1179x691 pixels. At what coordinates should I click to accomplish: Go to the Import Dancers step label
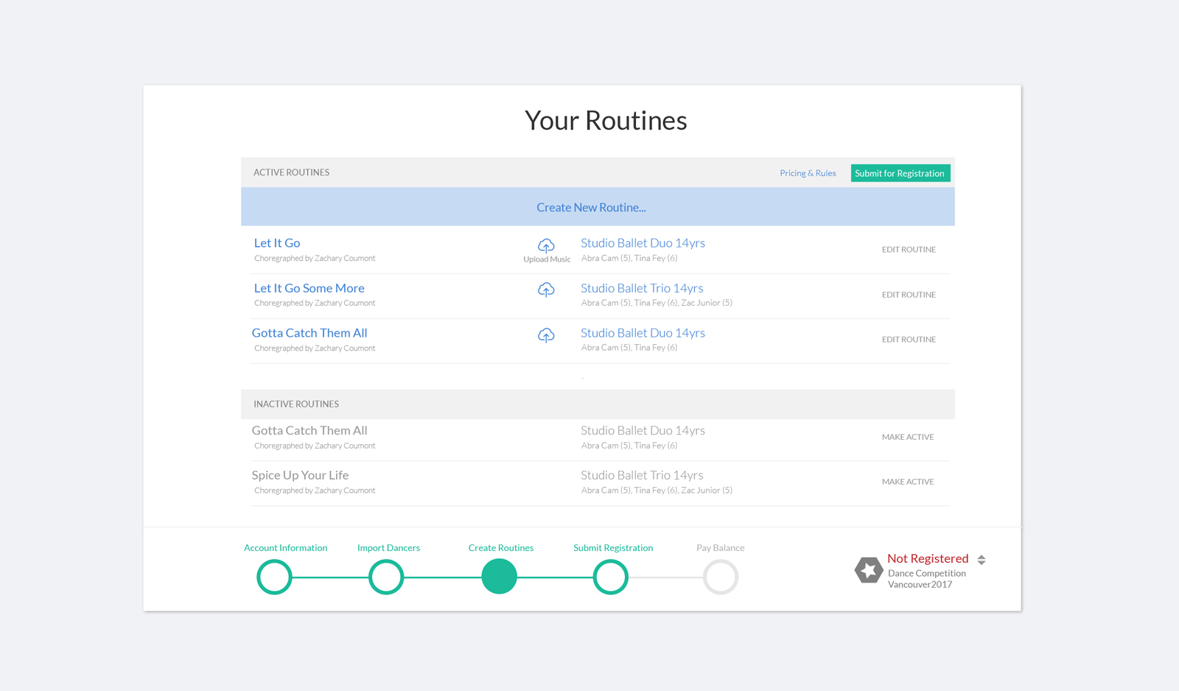pyautogui.click(x=388, y=548)
